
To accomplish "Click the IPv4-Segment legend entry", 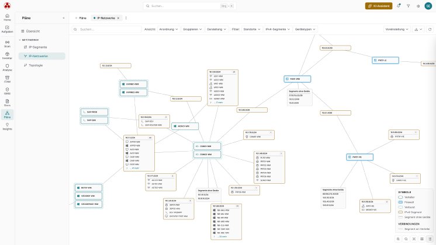I will coord(410,212).
